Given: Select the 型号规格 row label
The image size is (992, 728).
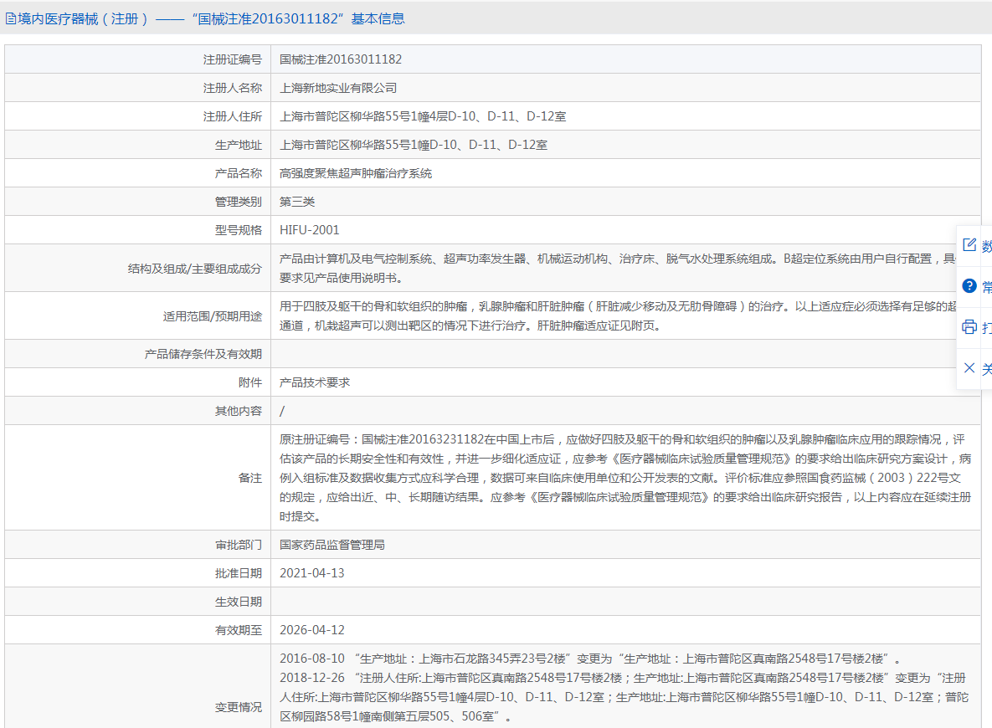Looking at the screenshot, I should 239,230.
